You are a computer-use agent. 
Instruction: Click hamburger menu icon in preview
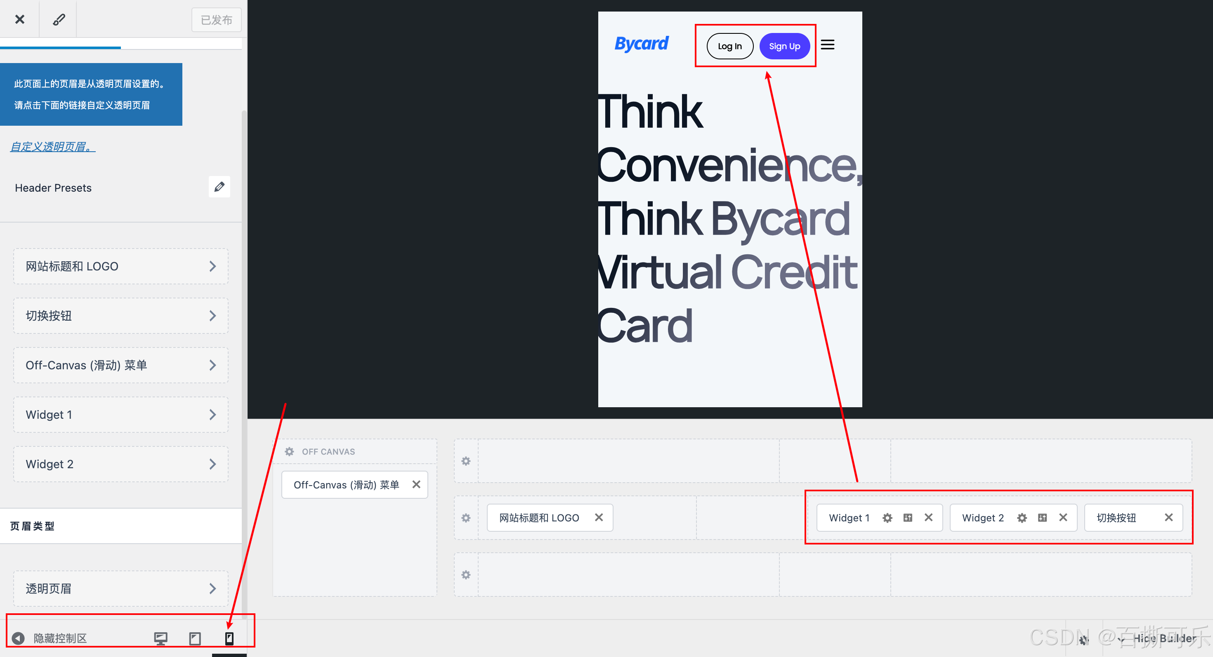(x=827, y=45)
